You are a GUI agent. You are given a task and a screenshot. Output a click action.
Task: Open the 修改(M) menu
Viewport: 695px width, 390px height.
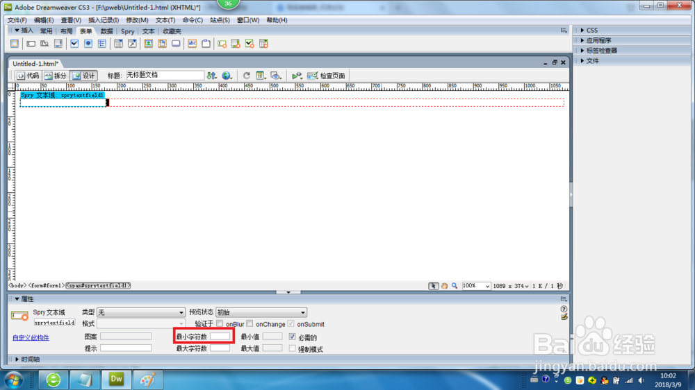[137, 20]
